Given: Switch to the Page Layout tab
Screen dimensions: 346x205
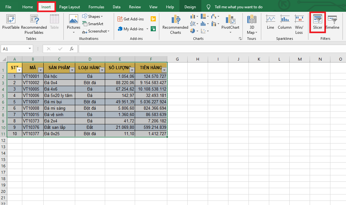Looking at the screenshot, I should [69, 7].
